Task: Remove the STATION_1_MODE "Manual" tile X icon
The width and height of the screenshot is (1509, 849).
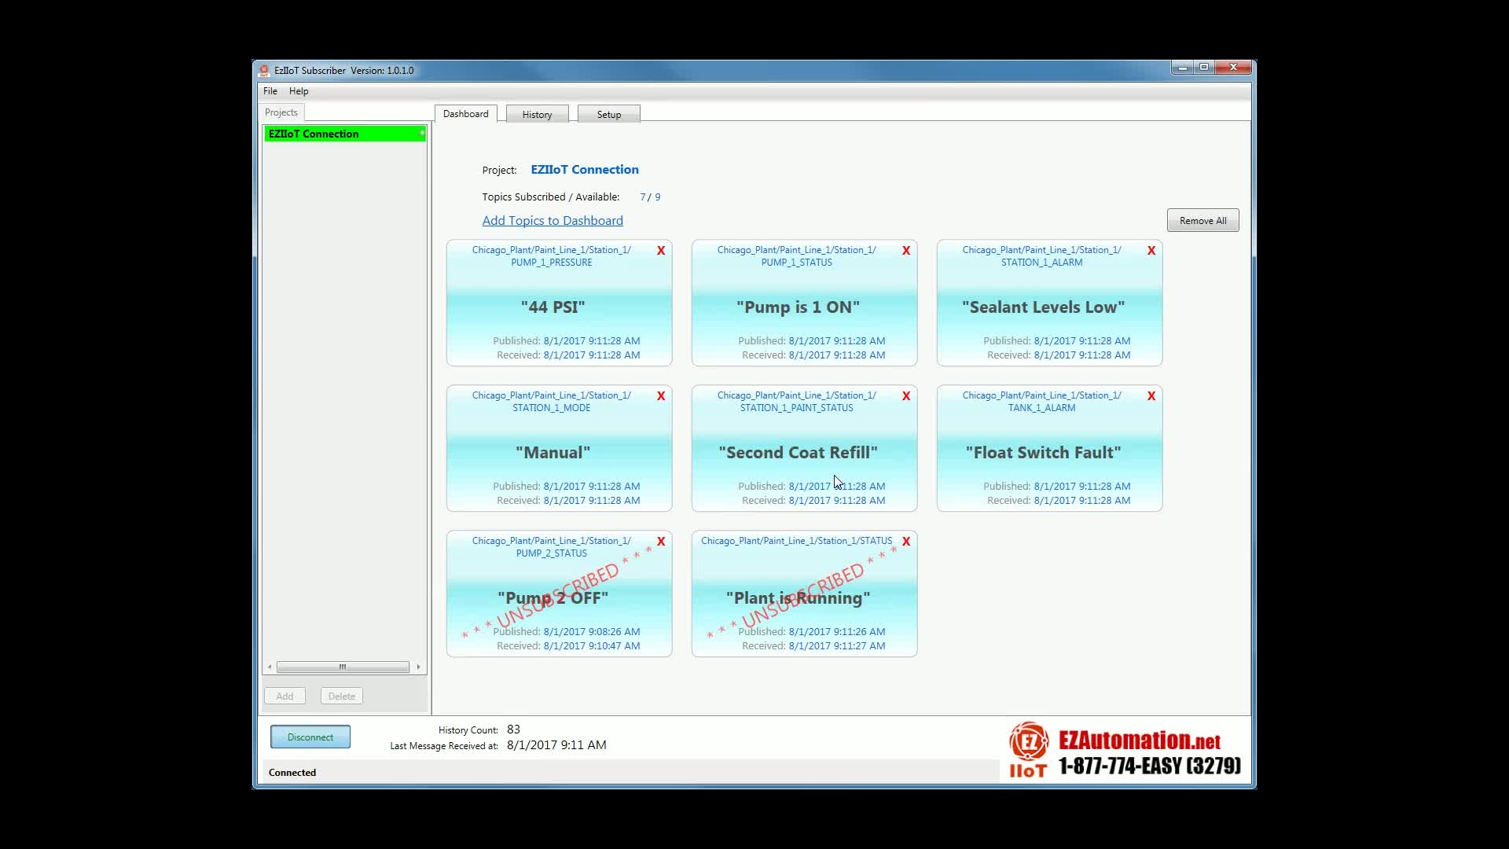Action: (660, 395)
